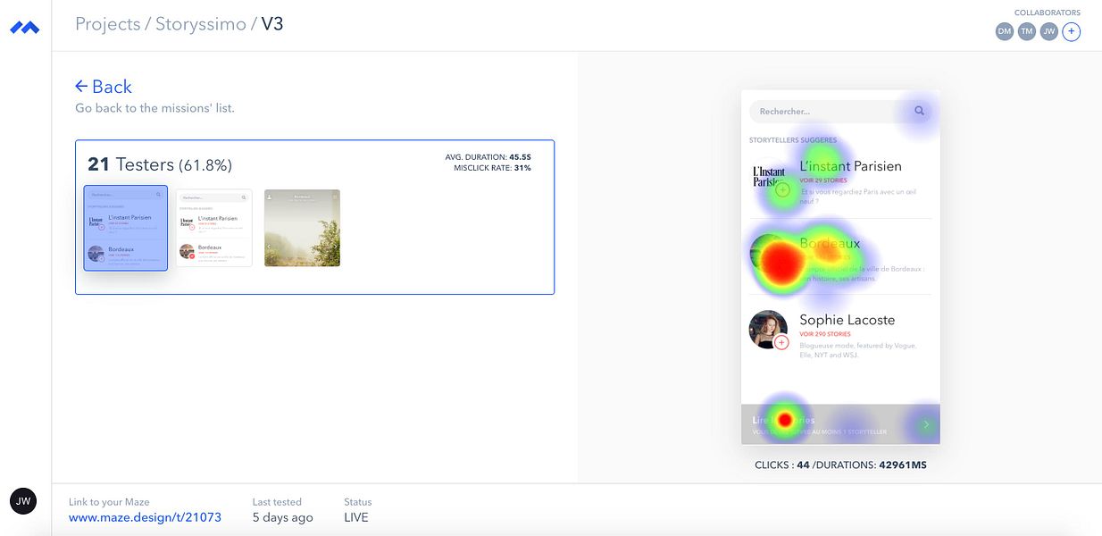Click VOIR 29 STORIES under L'instant Parisien
Image resolution: width=1102 pixels, height=536 pixels.
823,180
